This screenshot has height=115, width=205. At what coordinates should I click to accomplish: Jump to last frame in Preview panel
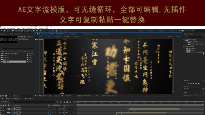click(x=199, y=84)
